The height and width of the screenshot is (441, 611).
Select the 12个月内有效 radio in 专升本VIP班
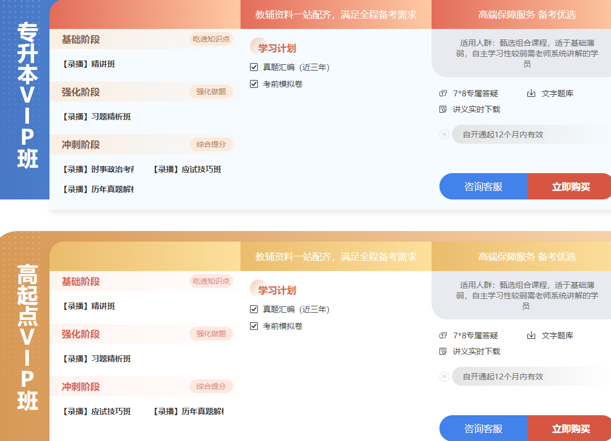[444, 135]
